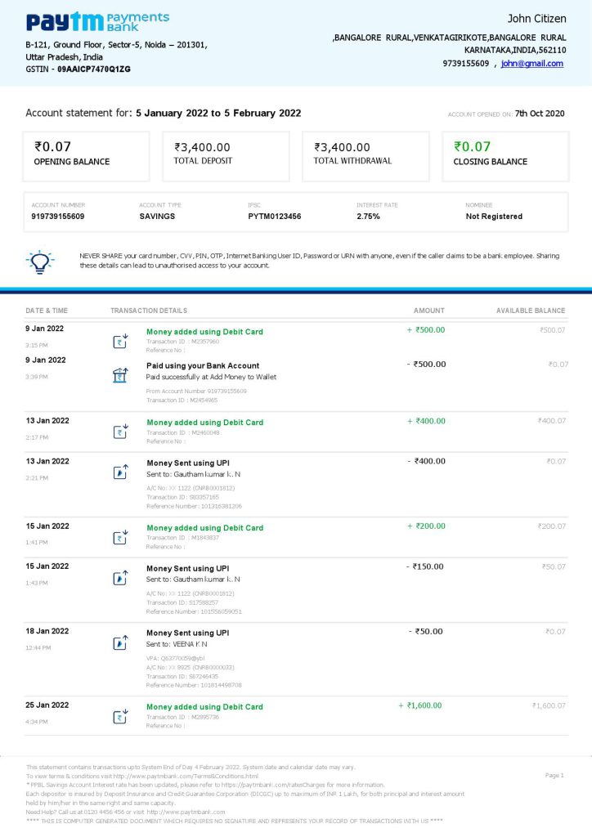Click the Transaction Details column header
The height and width of the screenshot is (837, 592).
pyautogui.click(x=149, y=311)
